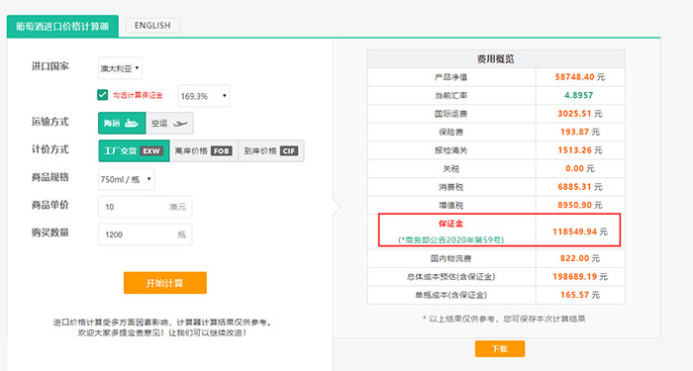Open the 商品规格 750ml/瓶 dropdown
The width and height of the screenshot is (693, 371).
(126, 179)
